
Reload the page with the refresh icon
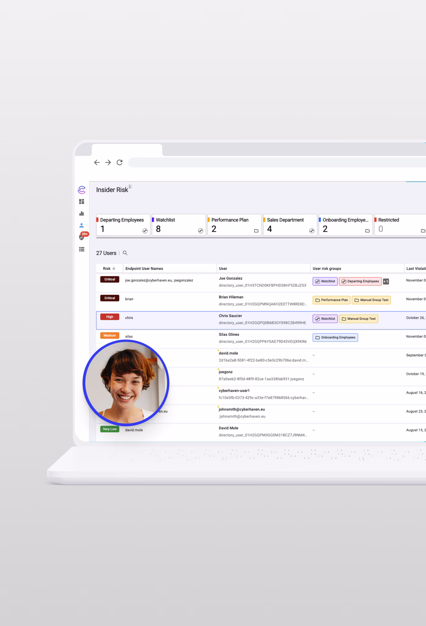coord(120,162)
